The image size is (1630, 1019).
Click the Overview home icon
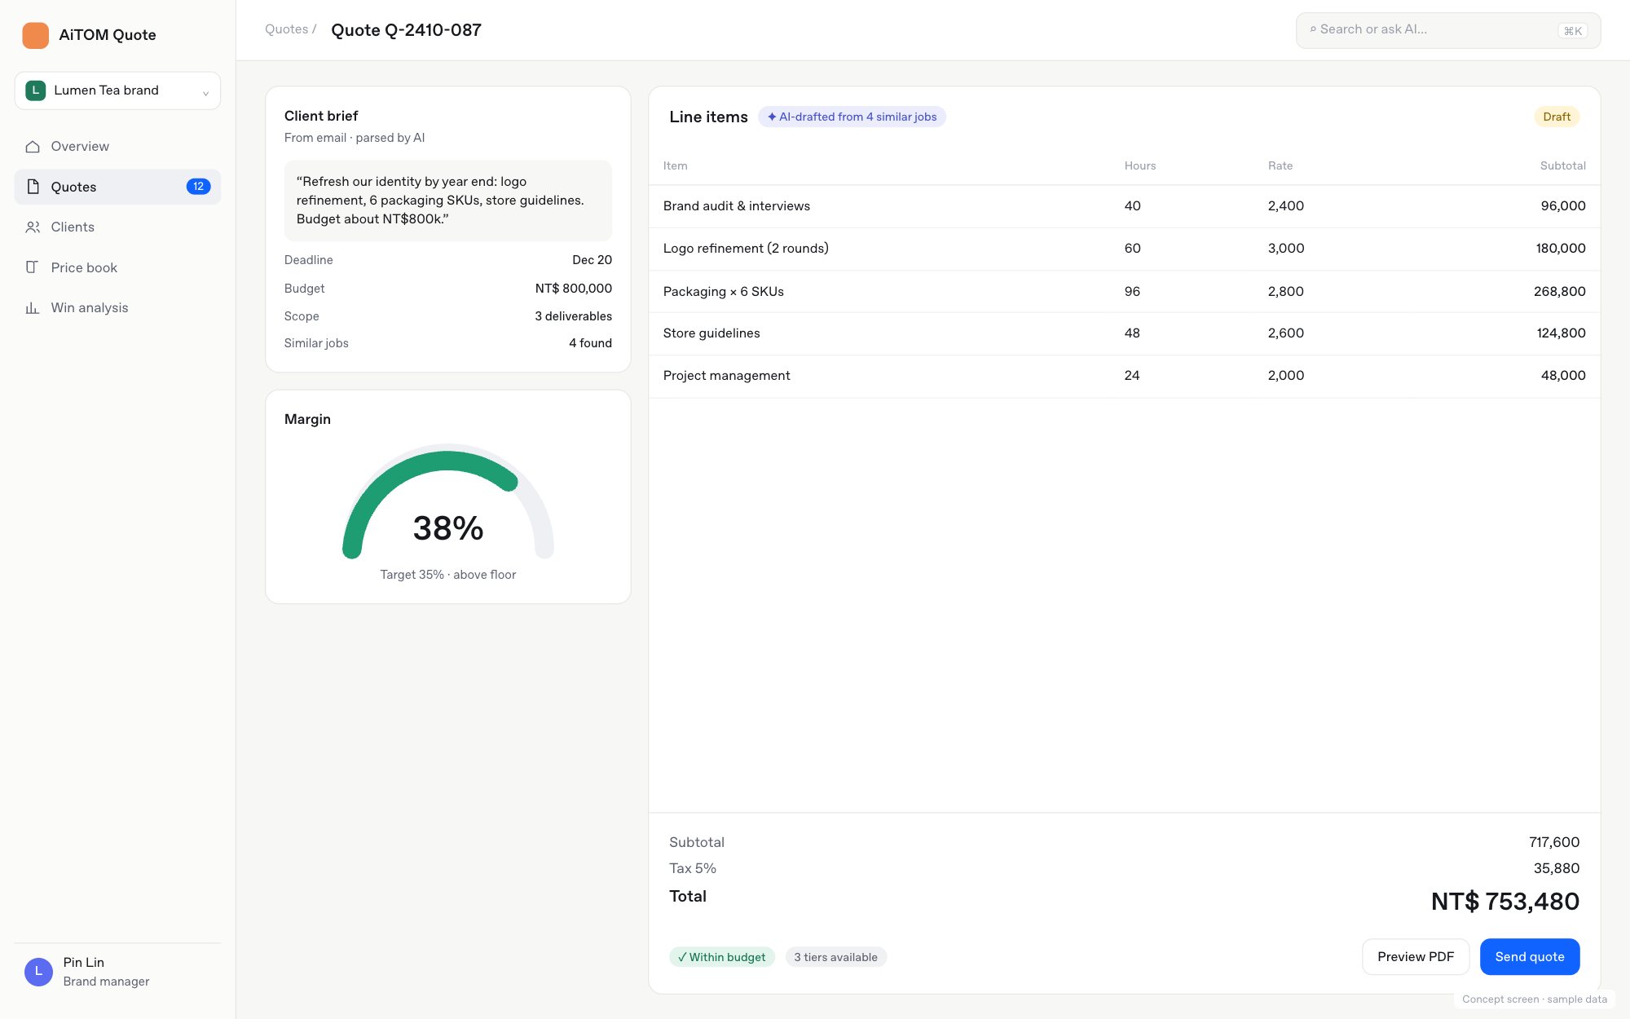tap(33, 147)
